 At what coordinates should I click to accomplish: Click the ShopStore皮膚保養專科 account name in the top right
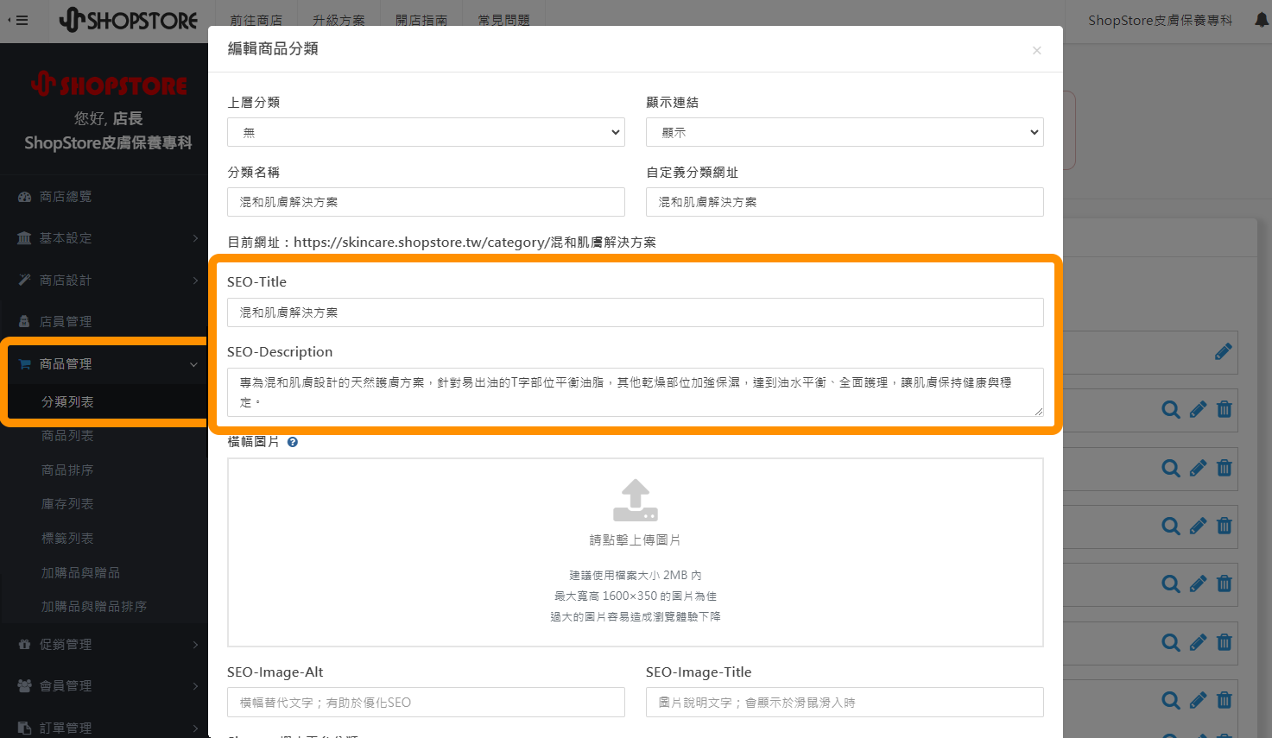pyautogui.click(x=1160, y=21)
